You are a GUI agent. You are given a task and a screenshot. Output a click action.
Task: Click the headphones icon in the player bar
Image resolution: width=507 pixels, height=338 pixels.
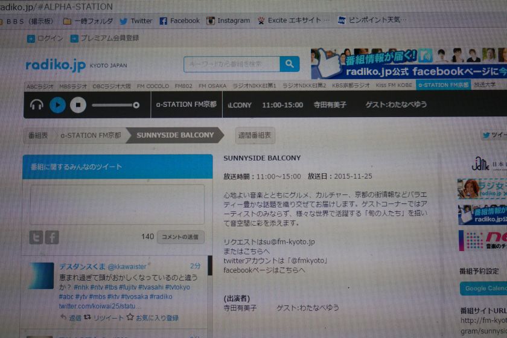pos(37,105)
